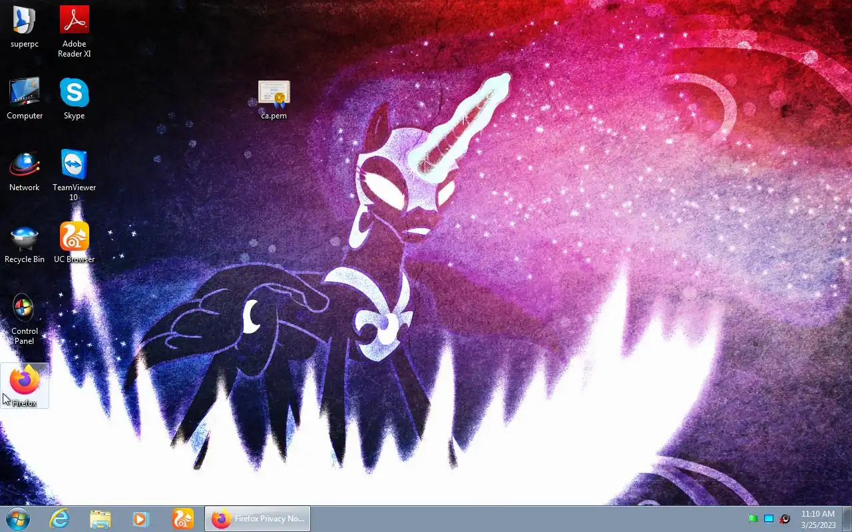Select the Firefox desktop shortcut

(25, 386)
